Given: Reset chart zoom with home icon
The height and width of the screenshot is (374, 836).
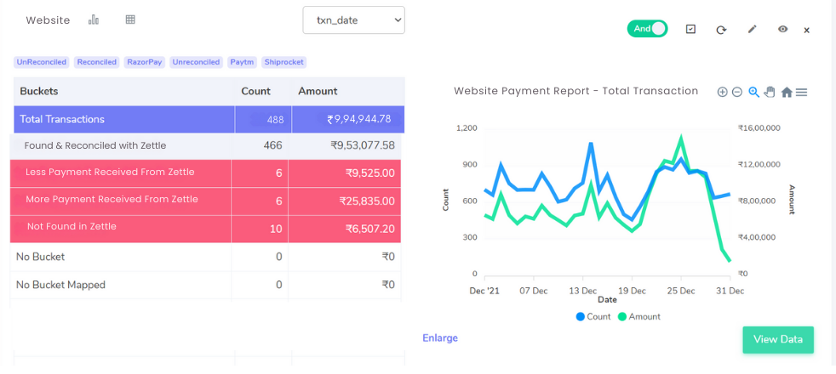Looking at the screenshot, I should click(787, 93).
